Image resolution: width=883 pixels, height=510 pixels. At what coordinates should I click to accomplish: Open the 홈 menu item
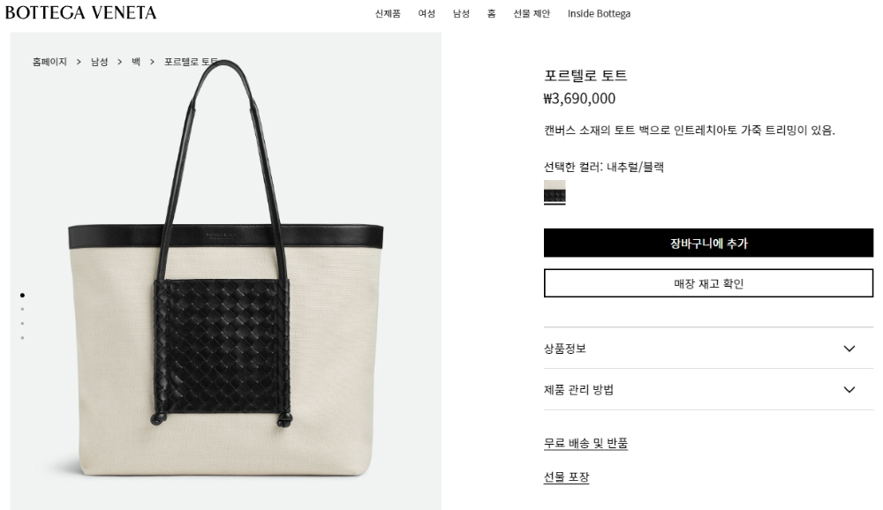pyautogui.click(x=492, y=13)
